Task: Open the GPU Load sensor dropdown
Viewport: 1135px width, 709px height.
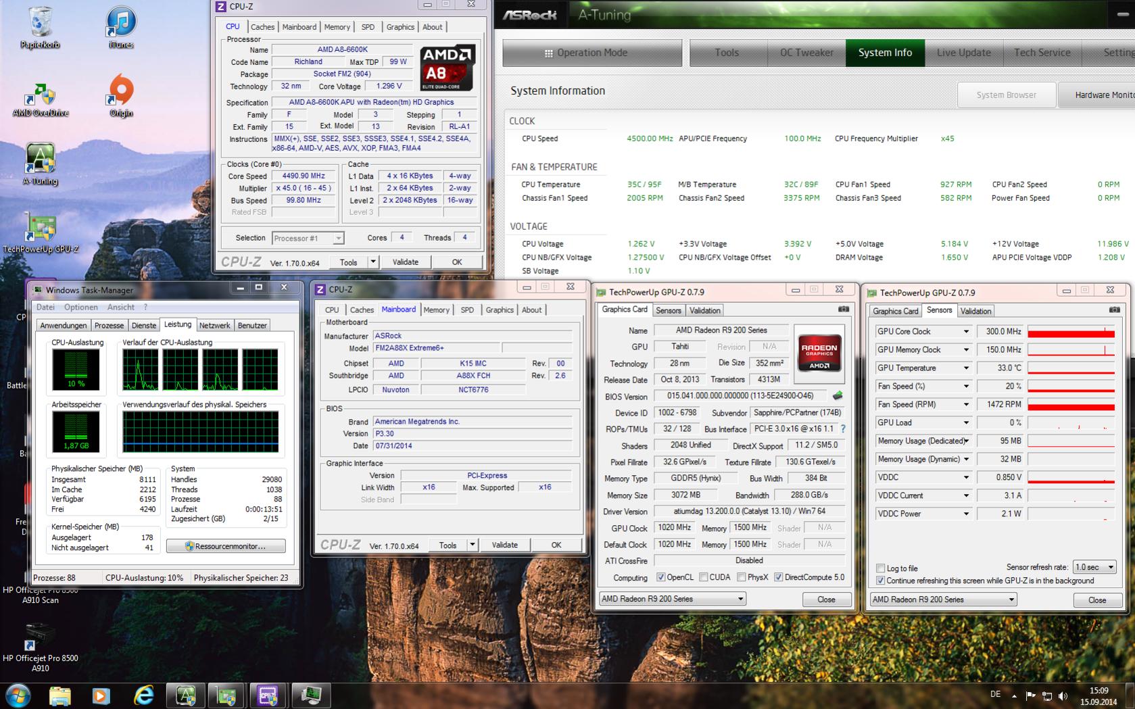Action: [x=966, y=422]
